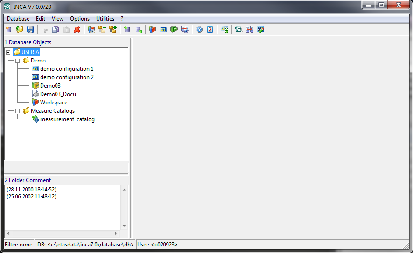The width and height of the screenshot is (413, 253).
Task: Click the expand tree folders icon
Action: 113,29
